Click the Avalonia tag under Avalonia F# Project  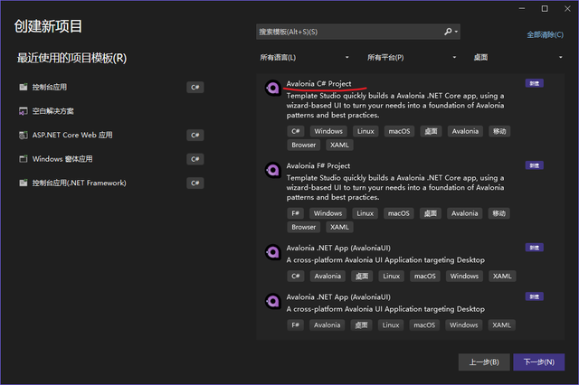point(464,213)
